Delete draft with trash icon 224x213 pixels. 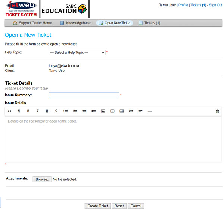click(217, 111)
